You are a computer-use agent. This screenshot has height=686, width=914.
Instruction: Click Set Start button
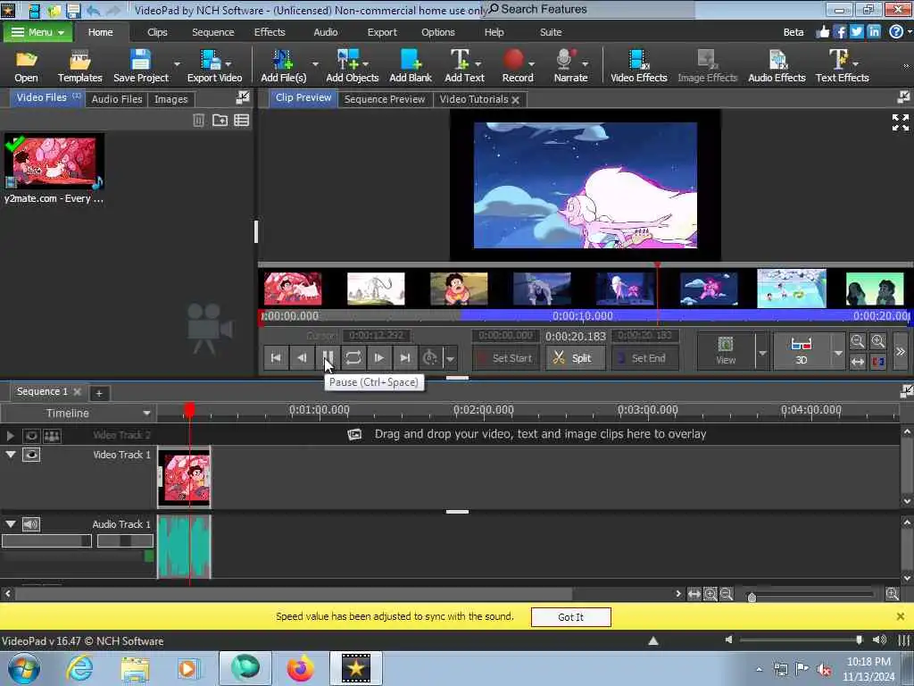click(505, 357)
